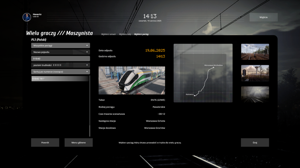300x168 pixels.
Task: Click the 'Powrót' back button
Action: pyautogui.click(x=45, y=143)
